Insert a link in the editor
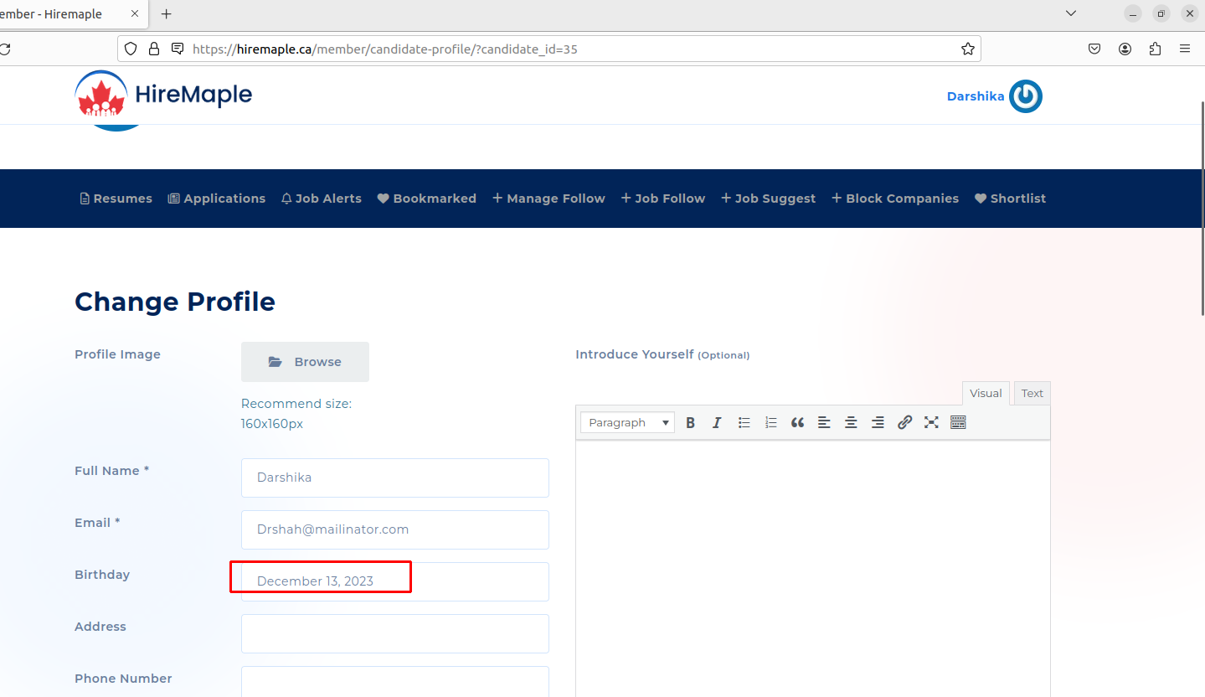1205x697 pixels. point(904,423)
